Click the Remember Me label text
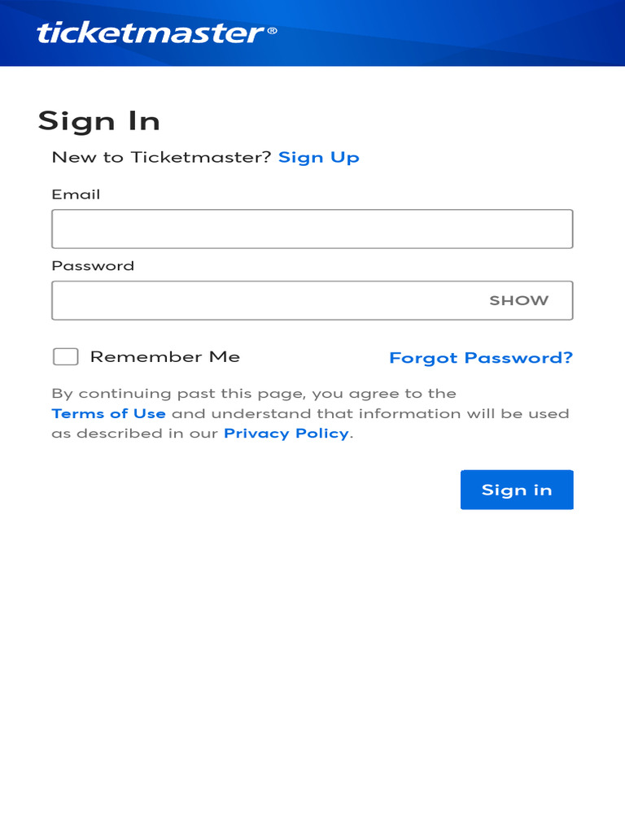 [x=165, y=356]
